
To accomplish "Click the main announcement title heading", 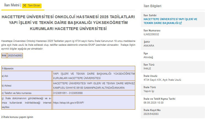I will [x=68, y=23].
